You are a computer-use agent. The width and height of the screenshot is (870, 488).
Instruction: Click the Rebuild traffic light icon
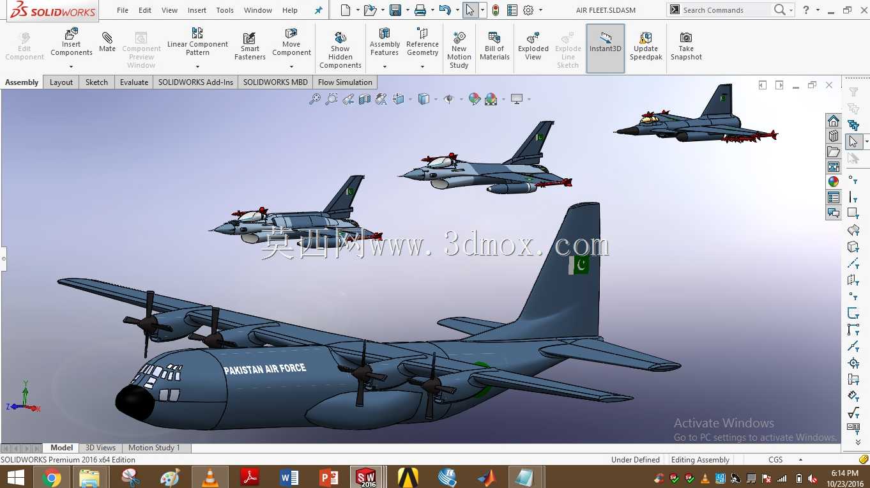496,10
